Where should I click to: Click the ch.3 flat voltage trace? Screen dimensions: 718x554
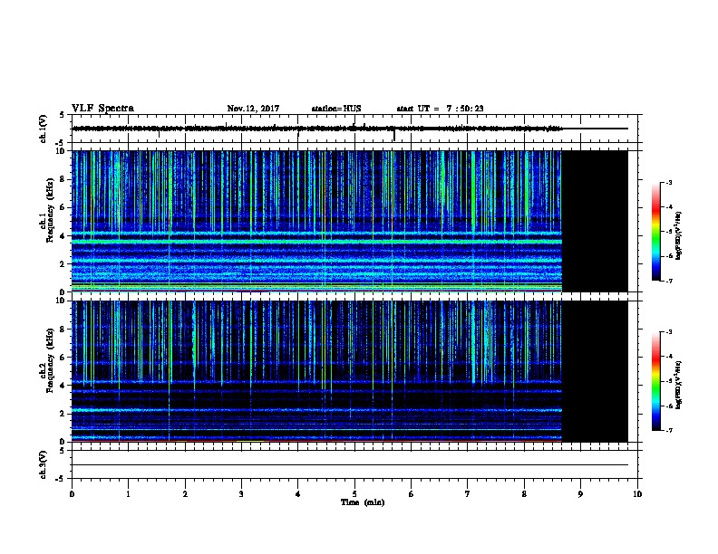[350, 465]
